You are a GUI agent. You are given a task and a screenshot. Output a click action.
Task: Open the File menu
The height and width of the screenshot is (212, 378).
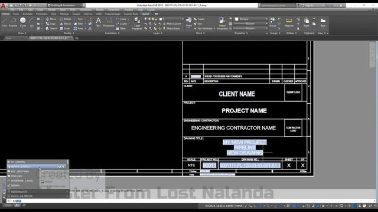[12, 10]
